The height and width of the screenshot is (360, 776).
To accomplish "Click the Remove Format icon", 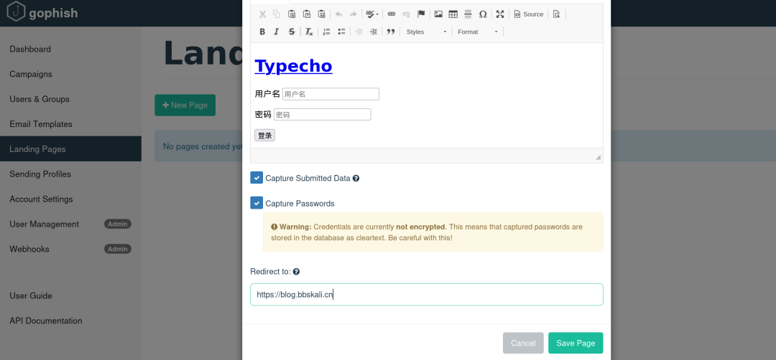I will coord(309,32).
